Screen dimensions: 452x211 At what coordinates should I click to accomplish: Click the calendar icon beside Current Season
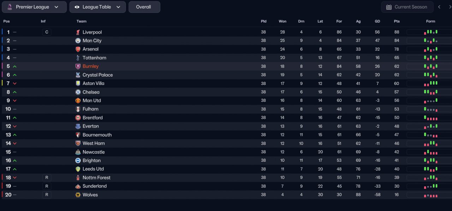389,7
